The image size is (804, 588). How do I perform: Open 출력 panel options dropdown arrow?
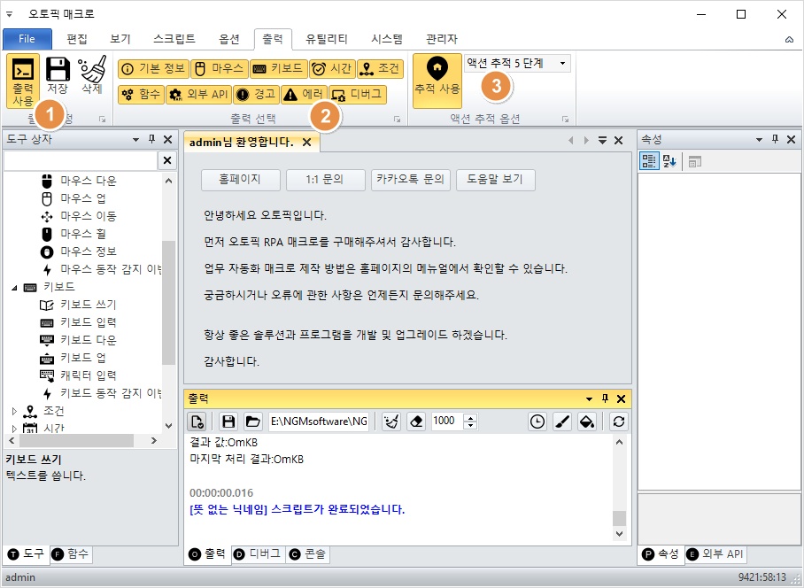click(589, 398)
